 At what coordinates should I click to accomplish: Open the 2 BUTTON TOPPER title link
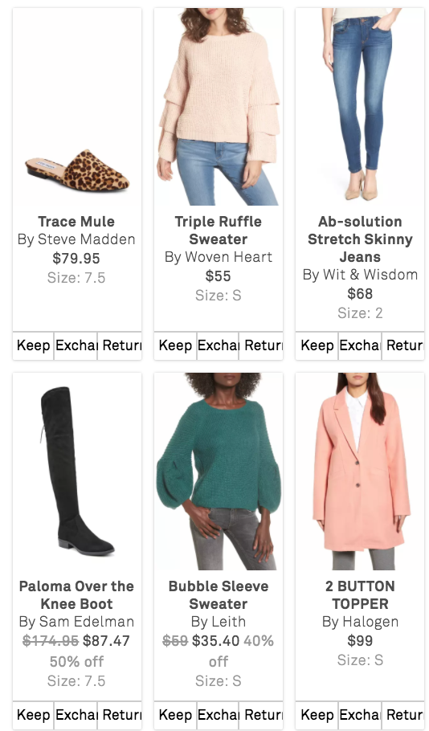pyautogui.click(x=360, y=595)
